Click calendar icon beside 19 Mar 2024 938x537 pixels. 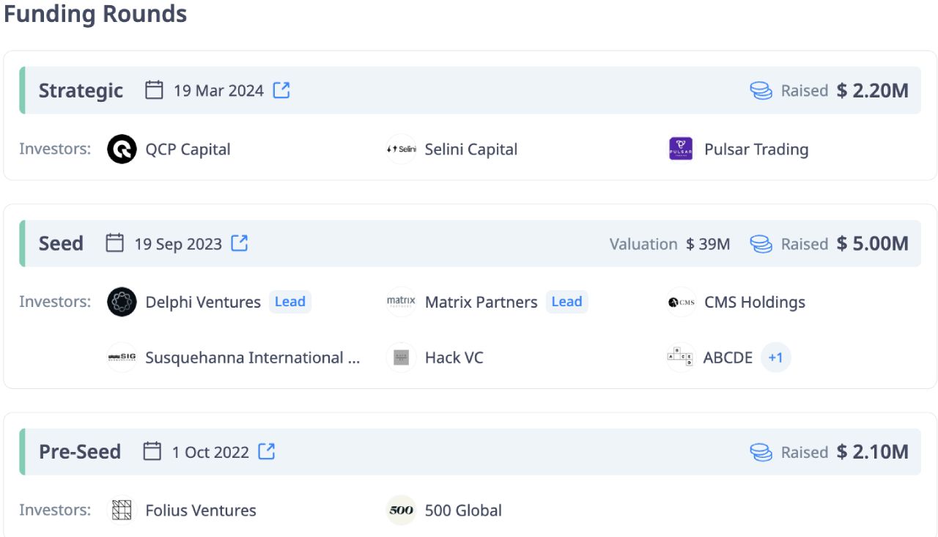tap(154, 90)
